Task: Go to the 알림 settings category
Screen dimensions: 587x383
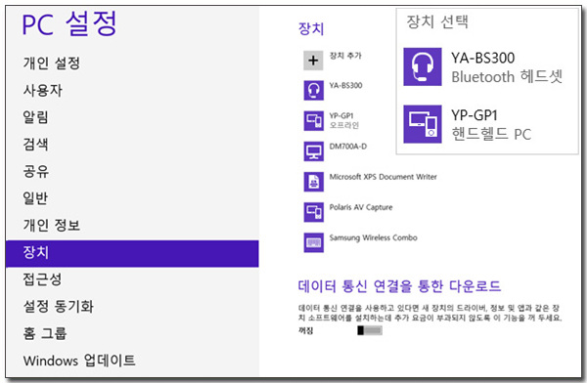Action: [35, 117]
